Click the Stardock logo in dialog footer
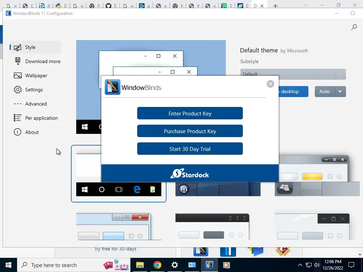This screenshot has height=272, width=363. coord(190,174)
